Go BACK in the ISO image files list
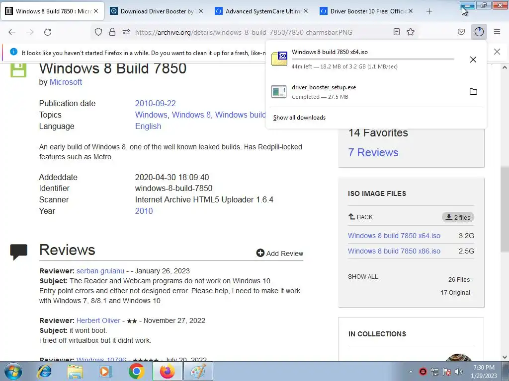Screen dimensions: 509x381 coord(360,217)
